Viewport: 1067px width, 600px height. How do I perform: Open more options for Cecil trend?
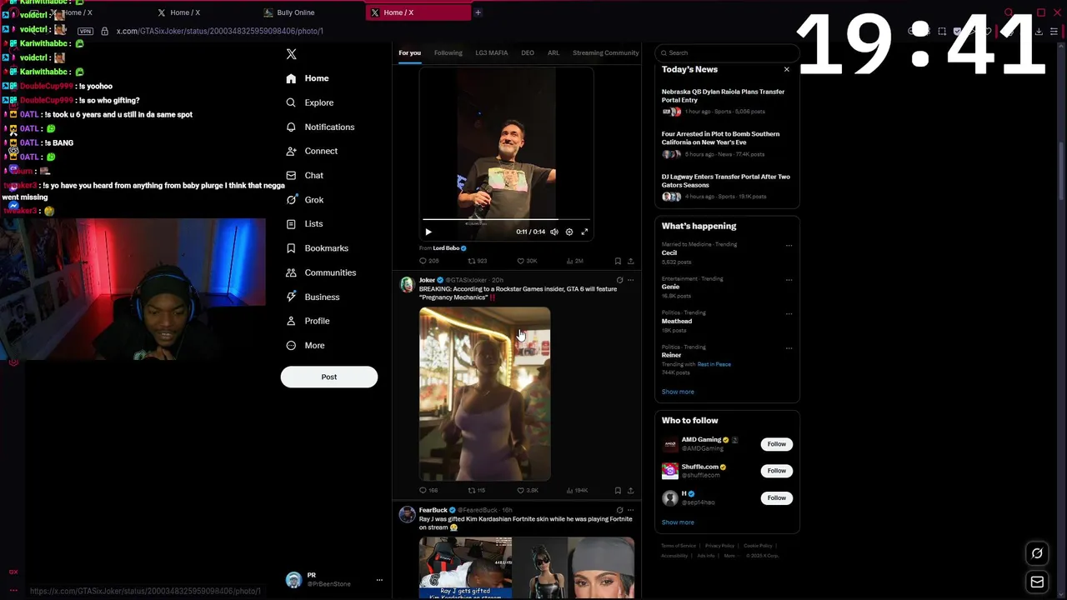789,245
